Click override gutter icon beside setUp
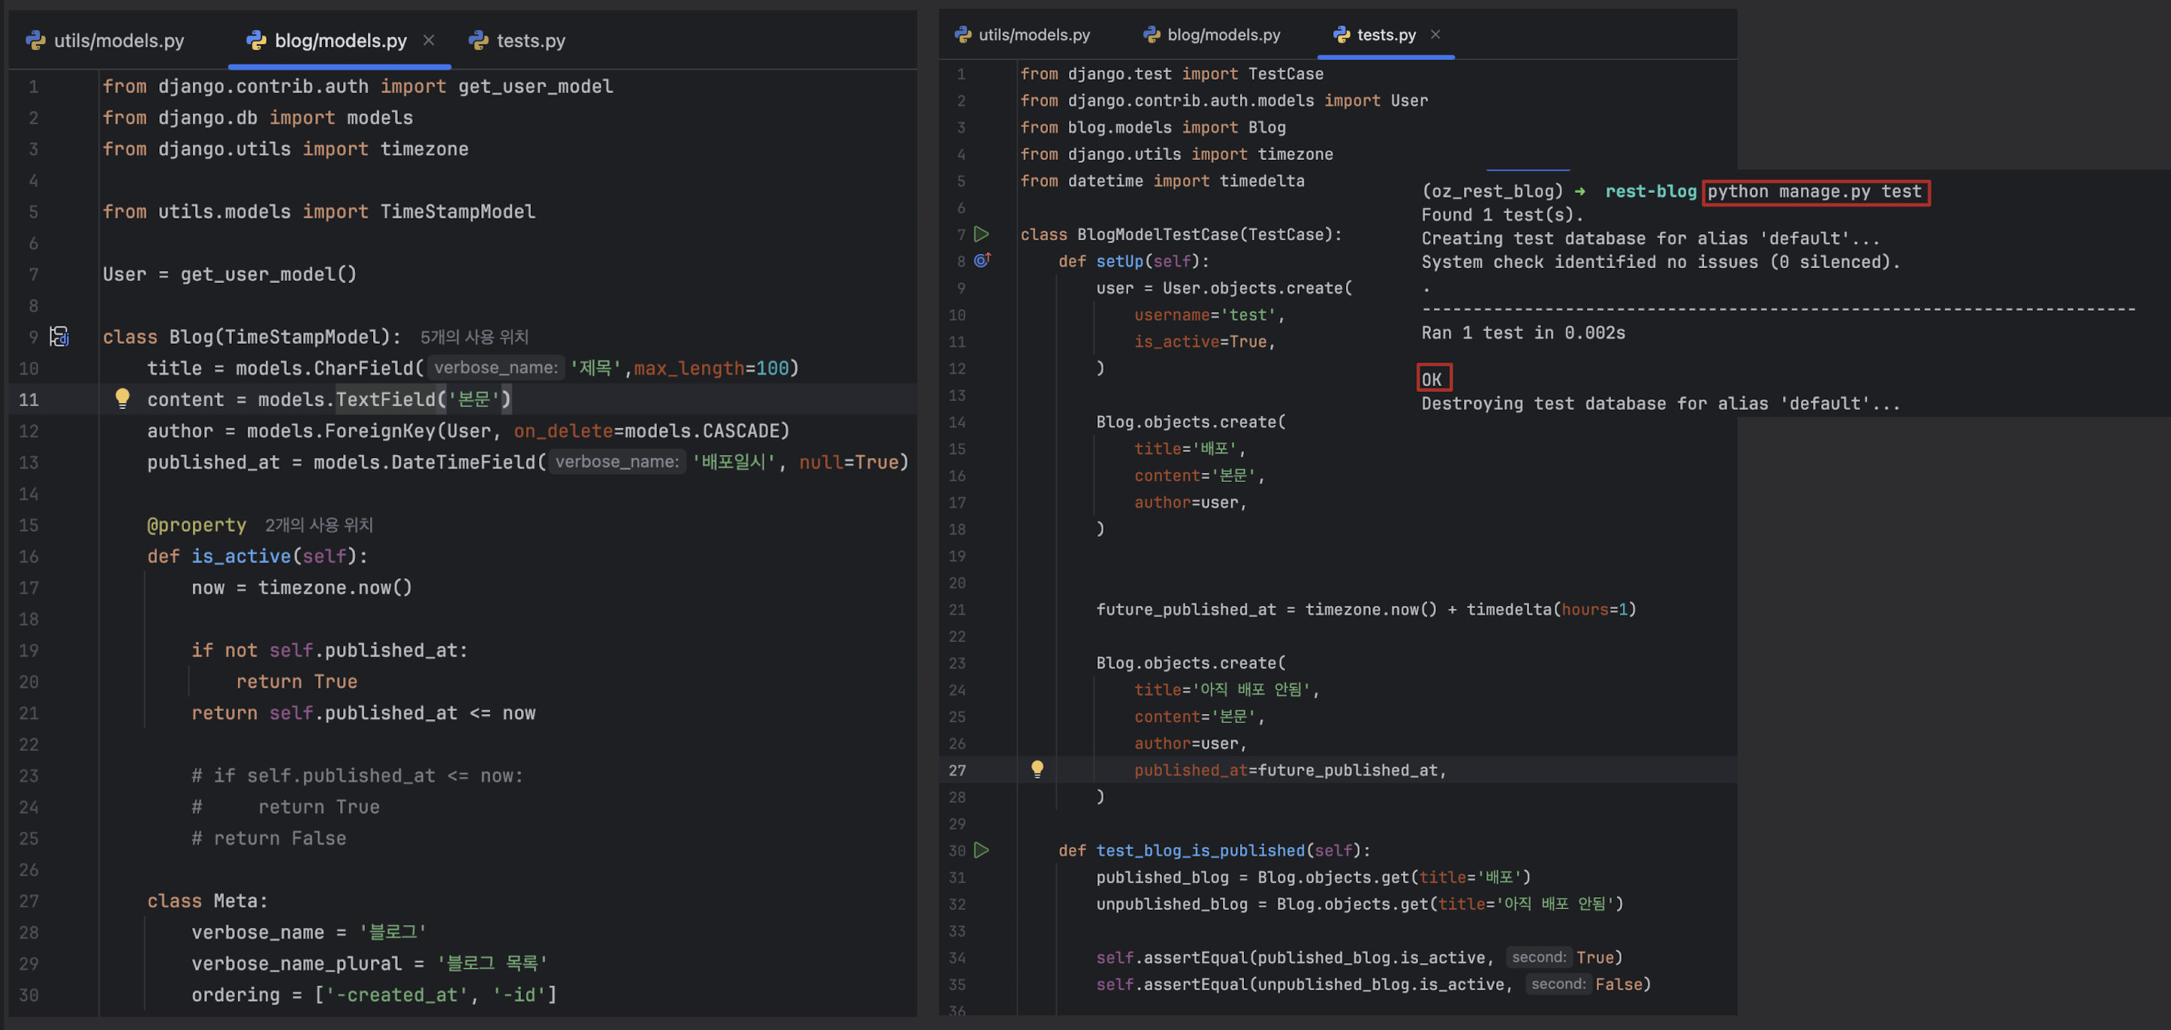The height and width of the screenshot is (1030, 2171). click(x=982, y=261)
